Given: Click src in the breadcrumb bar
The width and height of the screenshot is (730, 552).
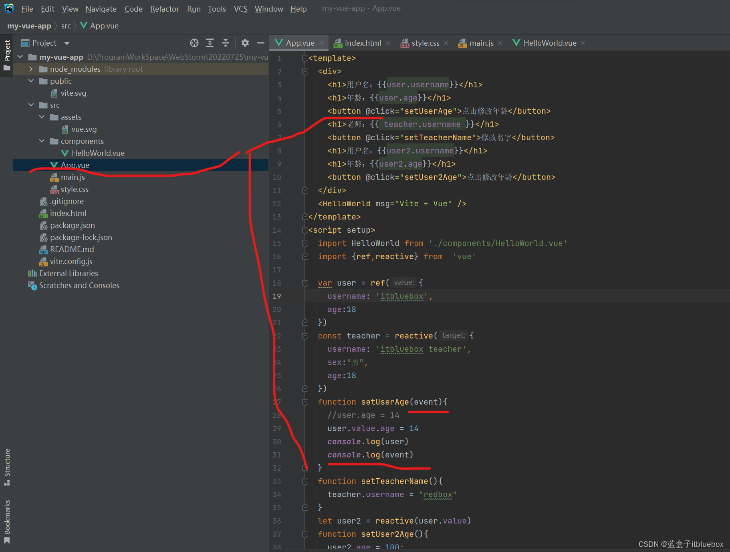Looking at the screenshot, I should (x=66, y=26).
